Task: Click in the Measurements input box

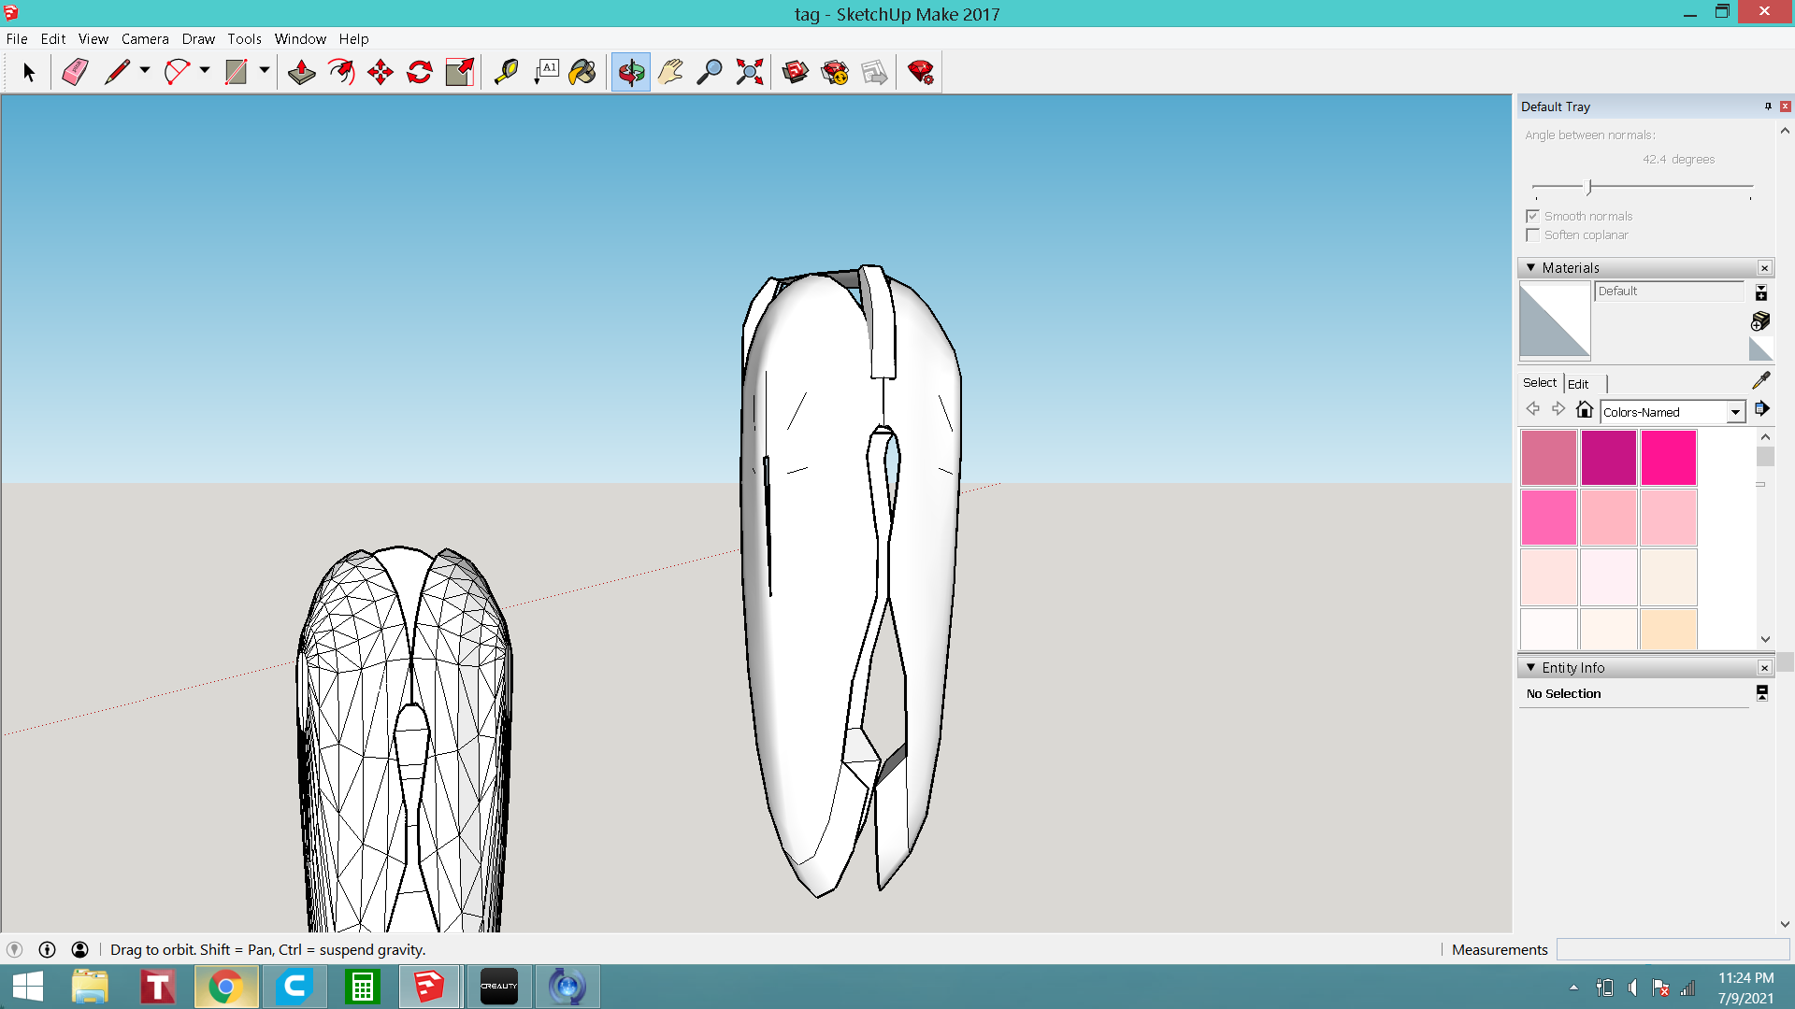Action: [x=1672, y=950]
